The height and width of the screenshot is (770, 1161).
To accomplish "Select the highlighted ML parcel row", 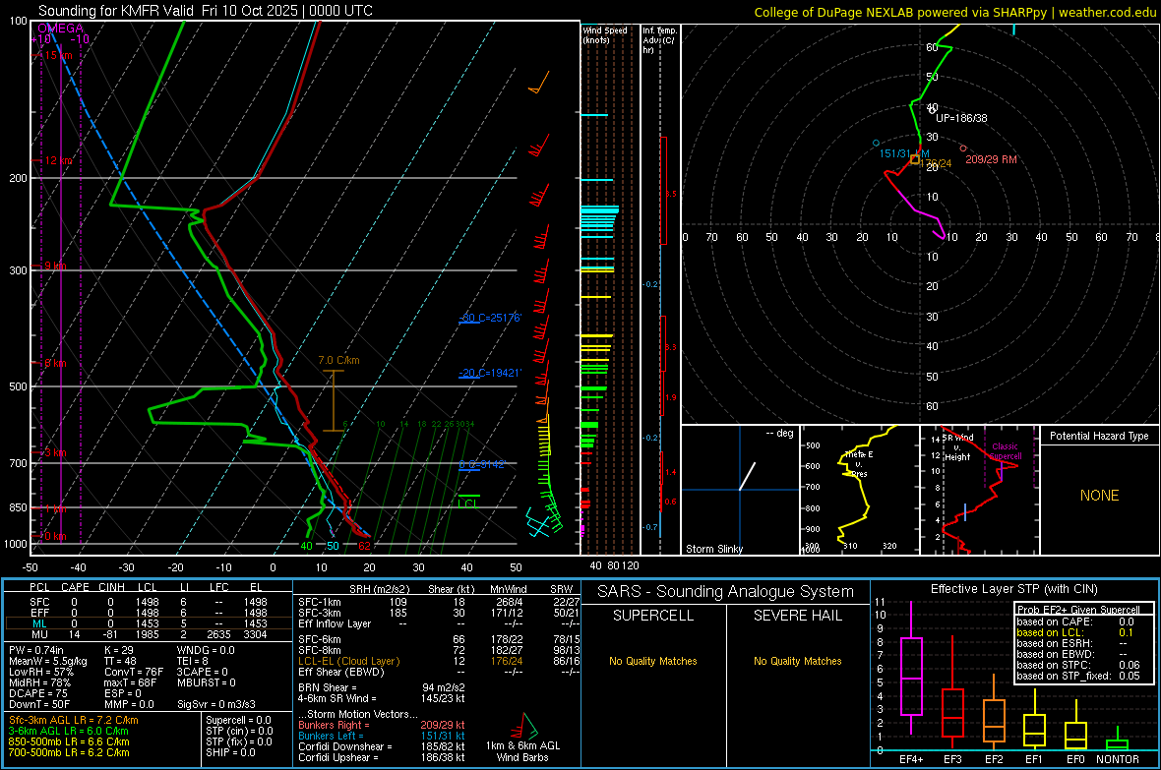I will 149,623.
